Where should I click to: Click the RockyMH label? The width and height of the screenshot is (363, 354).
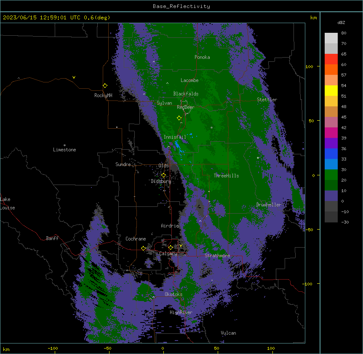click(103, 95)
